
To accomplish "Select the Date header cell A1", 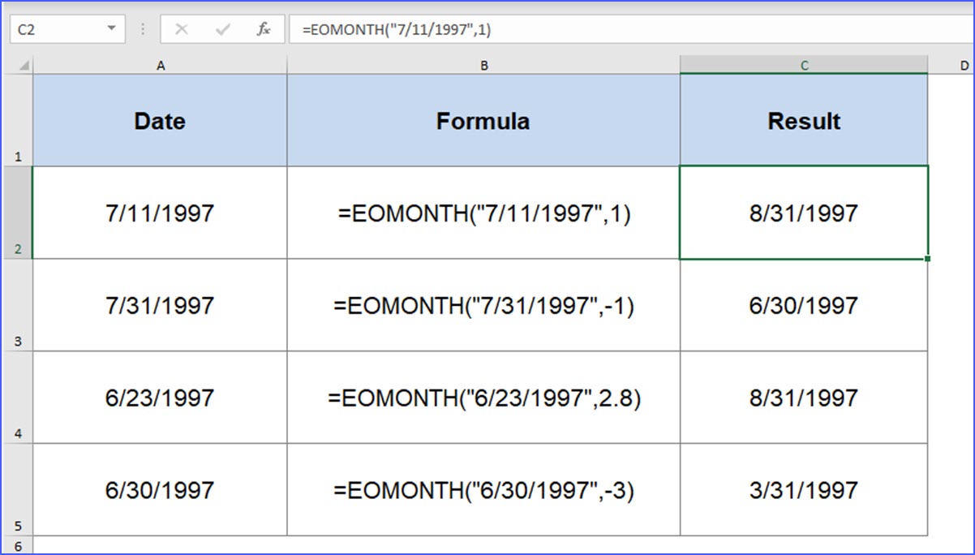I will (x=160, y=120).
